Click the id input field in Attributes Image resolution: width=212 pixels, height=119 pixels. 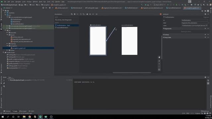(194, 20)
